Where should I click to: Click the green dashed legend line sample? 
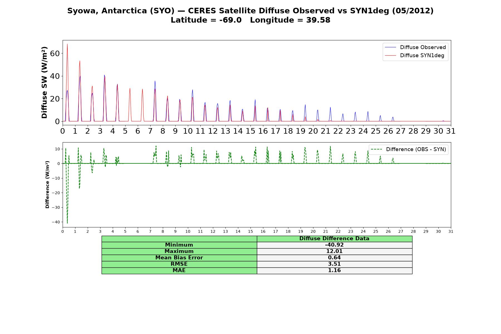[x=377, y=149]
